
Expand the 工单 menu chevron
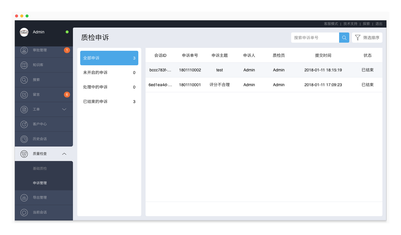click(64, 109)
